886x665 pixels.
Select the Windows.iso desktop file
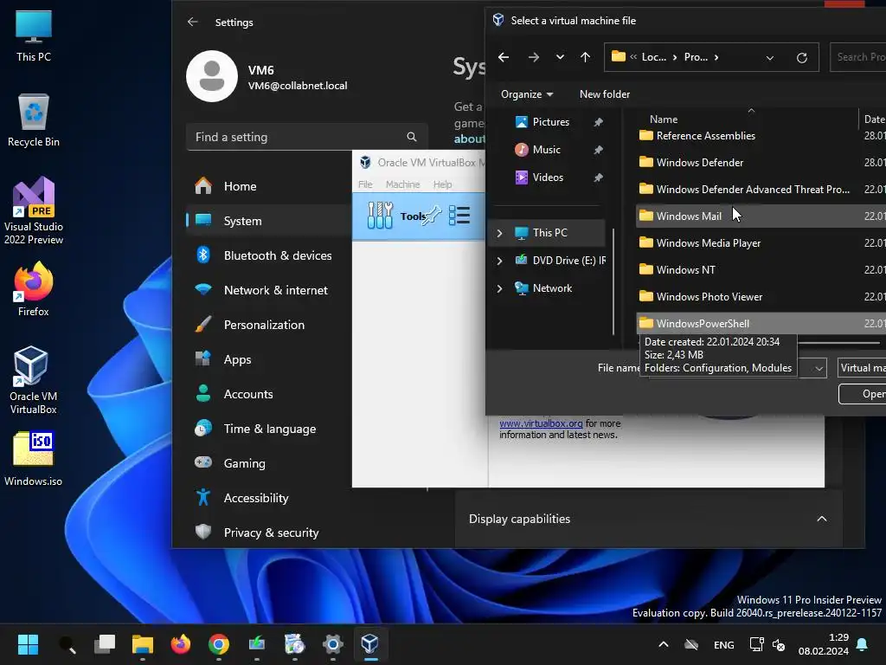click(34, 459)
